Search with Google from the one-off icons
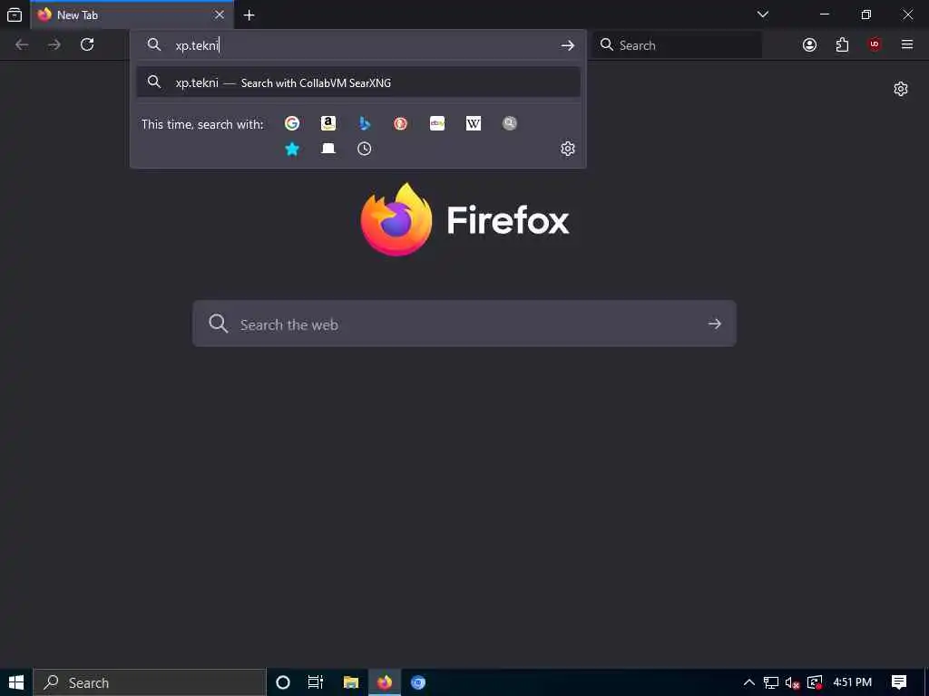The width and height of the screenshot is (929, 696). coord(291,123)
